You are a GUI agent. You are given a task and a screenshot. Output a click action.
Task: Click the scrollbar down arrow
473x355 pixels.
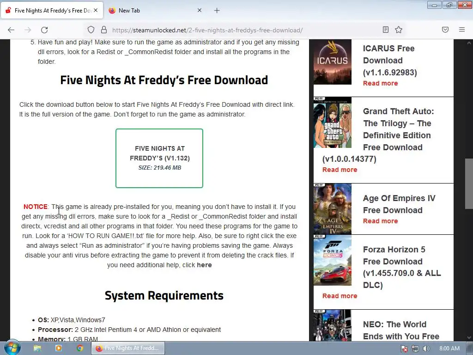pos(469,337)
